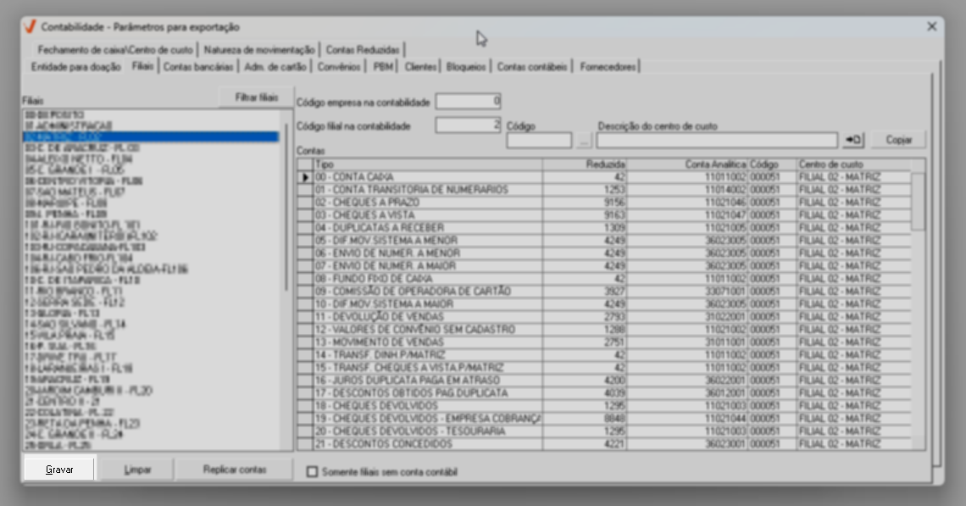
Task: Select row '05 - DIF MOV SISTEMA A MENOR'
Action: pyautogui.click(x=603, y=241)
